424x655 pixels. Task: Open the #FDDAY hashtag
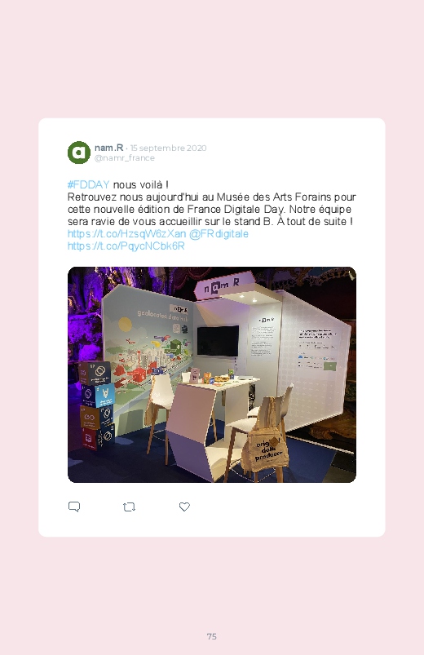point(89,184)
